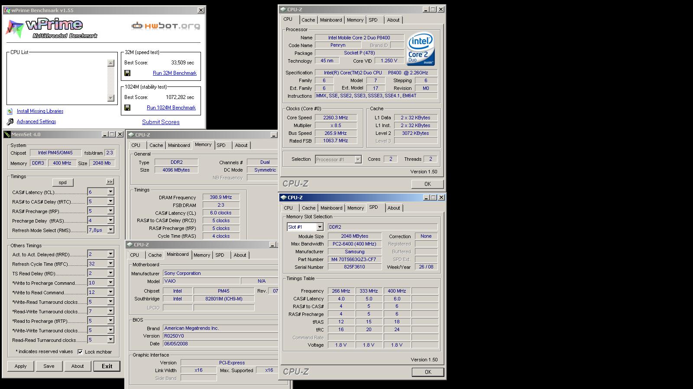Image resolution: width=693 pixels, height=389 pixels.
Task: Click the CPU-Z SPD window title icon
Action: click(x=283, y=198)
